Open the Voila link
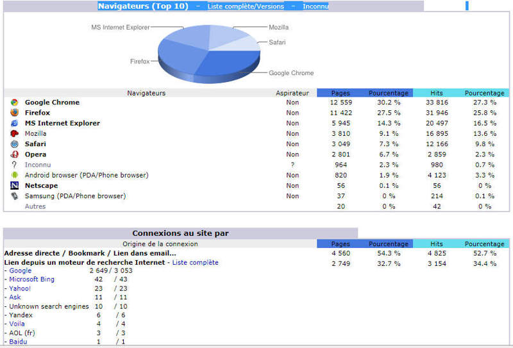Screen dimensions: 513x348 [x=17, y=324]
